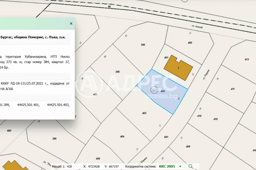The height and width of the screenshot is (170, 256).
Task: Select parcel 403 on the map
Action: point(144,113)
